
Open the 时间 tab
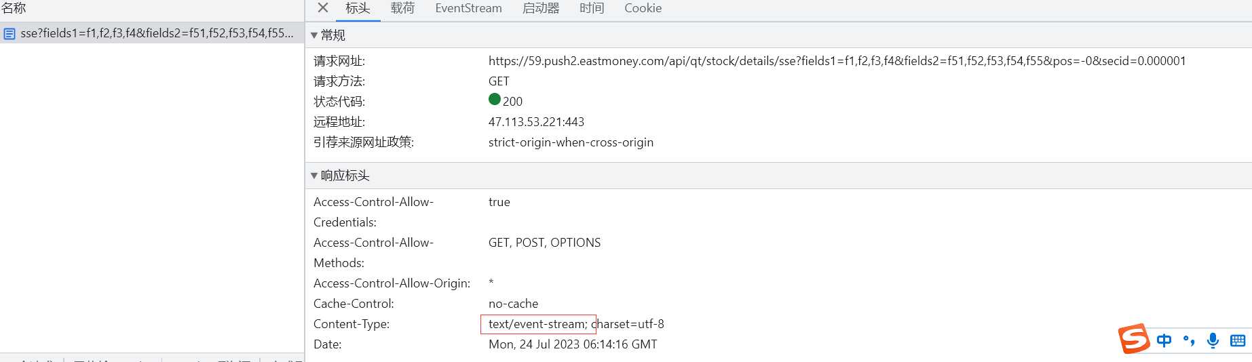(x=592, y=8)
